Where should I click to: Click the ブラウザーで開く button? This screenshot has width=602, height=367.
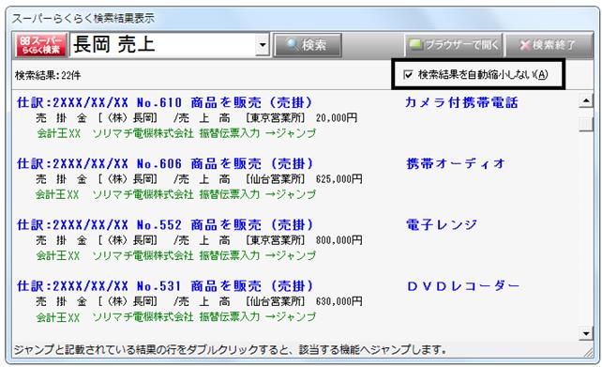[454, 45]
